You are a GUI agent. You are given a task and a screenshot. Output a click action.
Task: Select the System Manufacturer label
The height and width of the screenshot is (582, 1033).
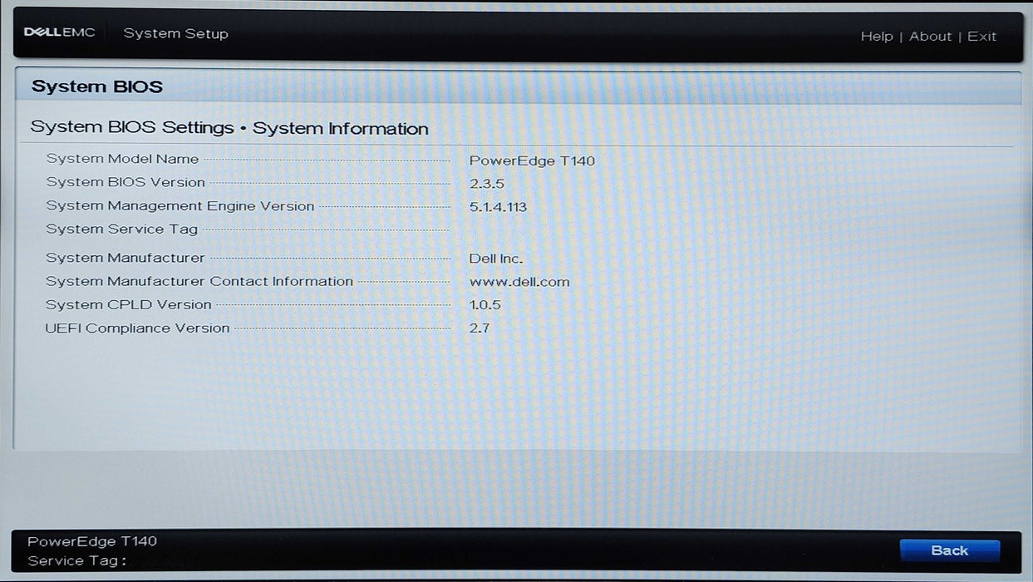click(125, 258)
